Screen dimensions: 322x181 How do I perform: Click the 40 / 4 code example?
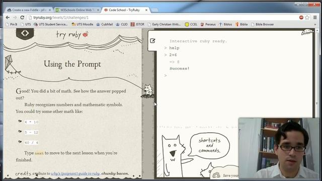point(31,143)
